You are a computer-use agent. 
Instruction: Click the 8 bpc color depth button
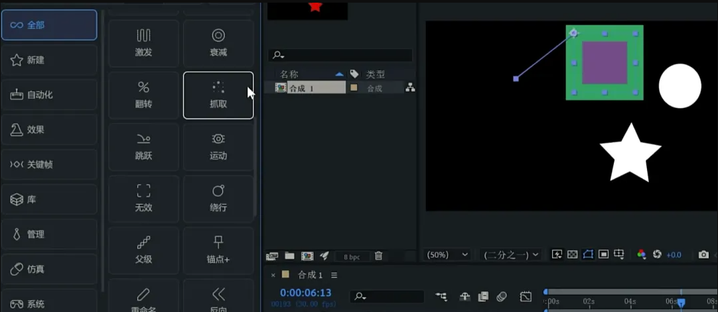point(352,256)
